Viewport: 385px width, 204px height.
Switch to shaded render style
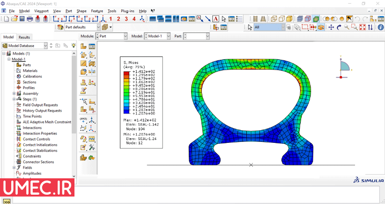tap(290, 19)
